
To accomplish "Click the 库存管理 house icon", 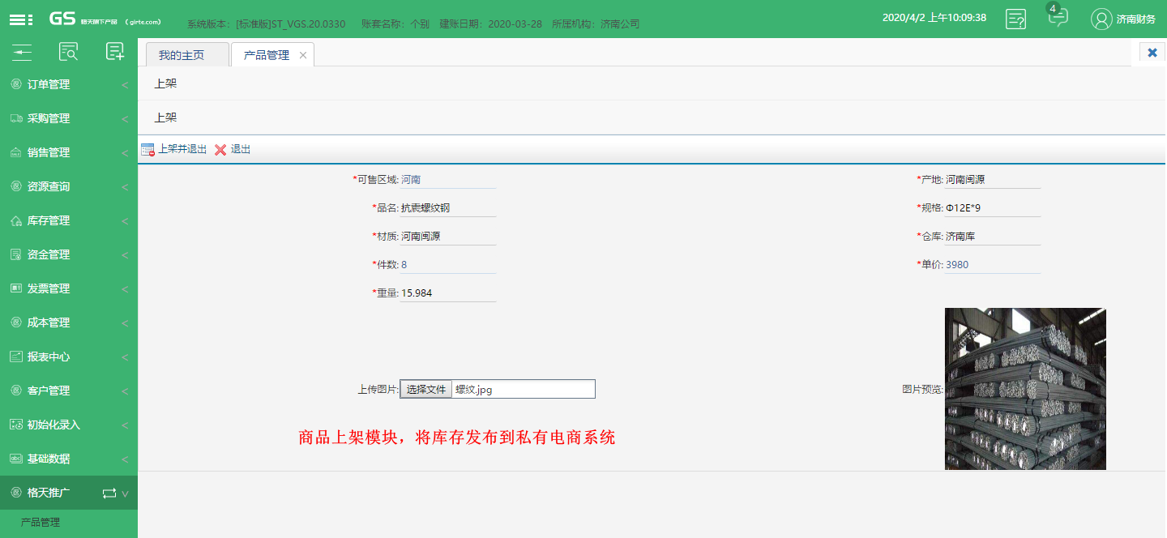I will click(x=16, y=220).
